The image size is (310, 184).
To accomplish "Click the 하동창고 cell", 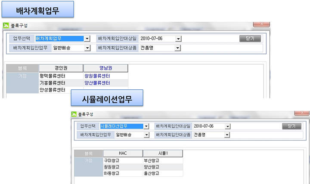I will tap(123, 173).
